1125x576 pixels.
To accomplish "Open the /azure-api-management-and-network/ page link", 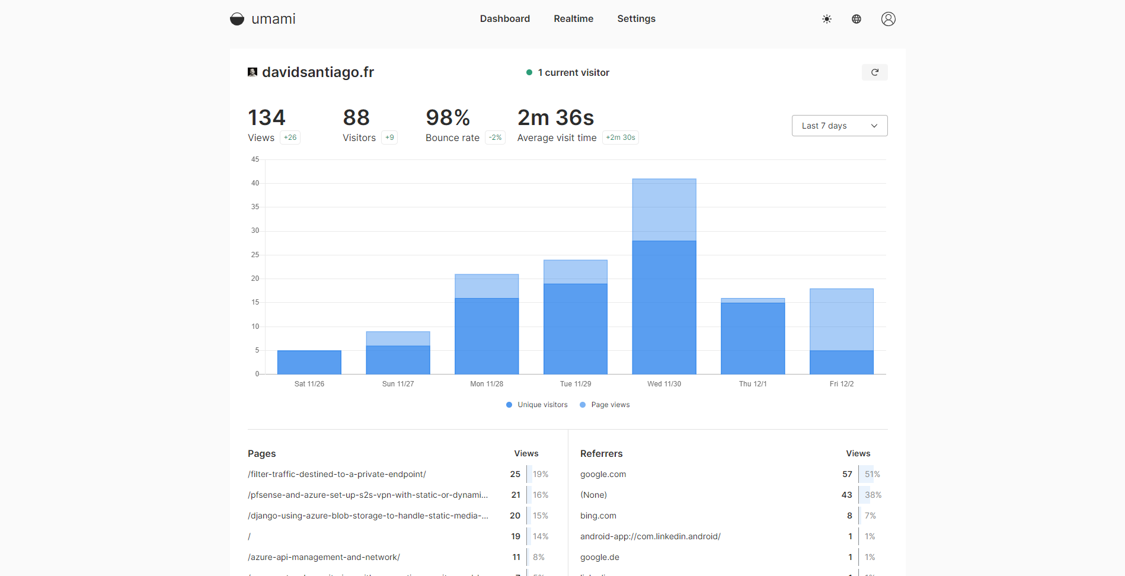I will point(324,557).
